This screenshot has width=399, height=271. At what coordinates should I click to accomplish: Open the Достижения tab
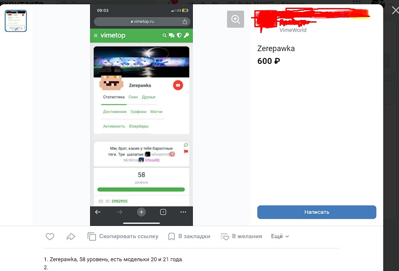pos(114,112)
